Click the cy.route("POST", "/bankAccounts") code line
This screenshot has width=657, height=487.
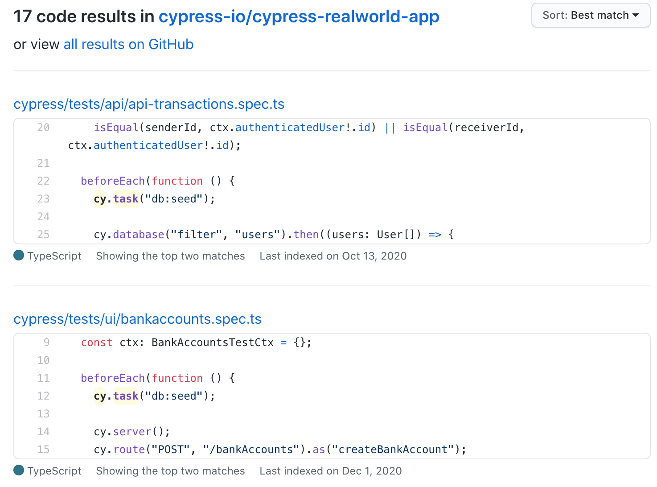point(280,450)
